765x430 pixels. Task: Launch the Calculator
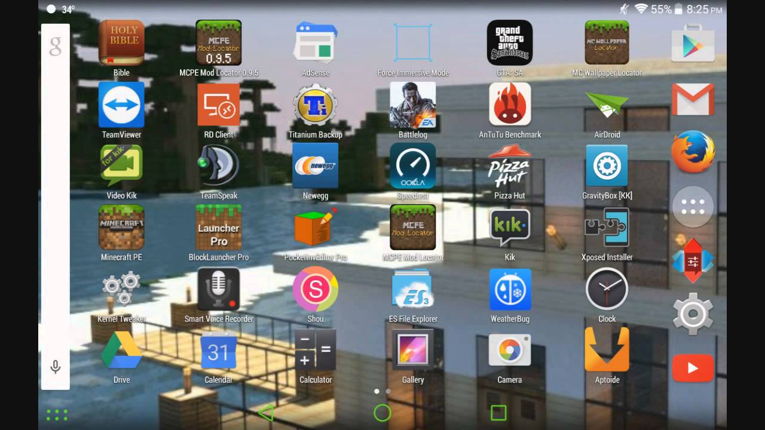click(316, 351)
